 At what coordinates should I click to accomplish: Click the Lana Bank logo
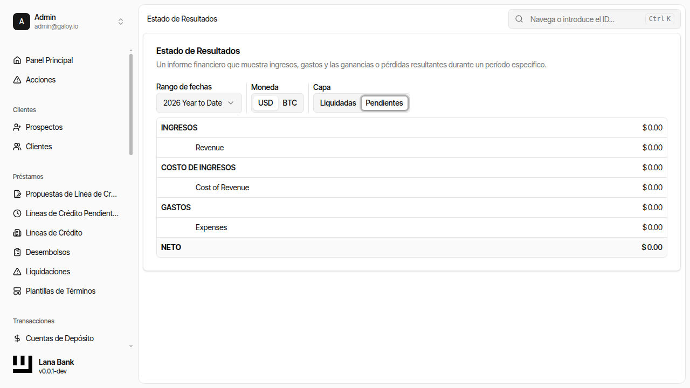(23, 364)
